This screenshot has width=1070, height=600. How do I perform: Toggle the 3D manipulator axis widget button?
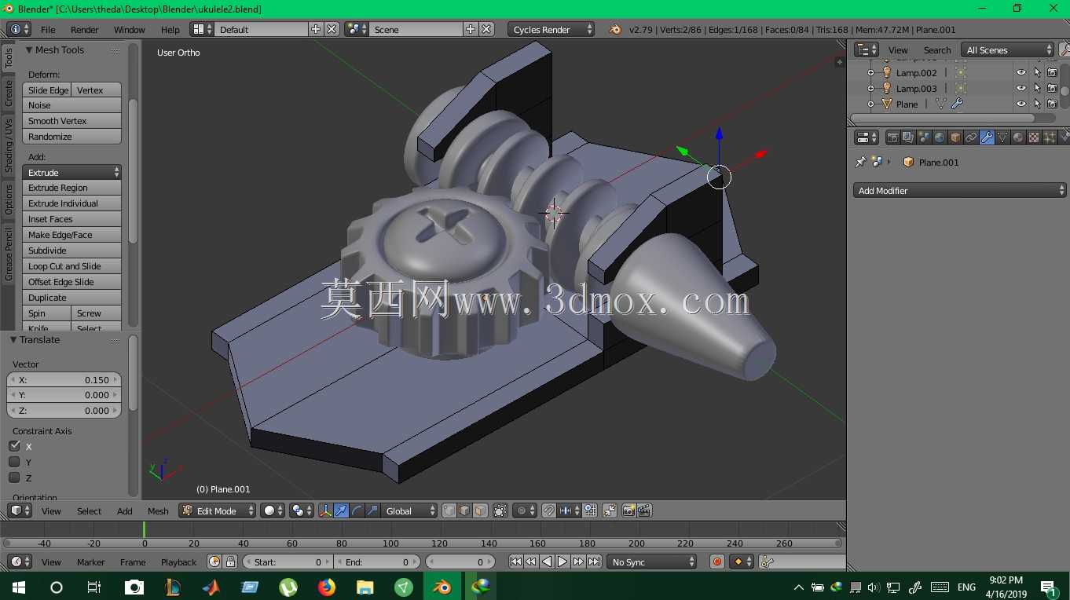pyautogui.click(x=326, y=510)
